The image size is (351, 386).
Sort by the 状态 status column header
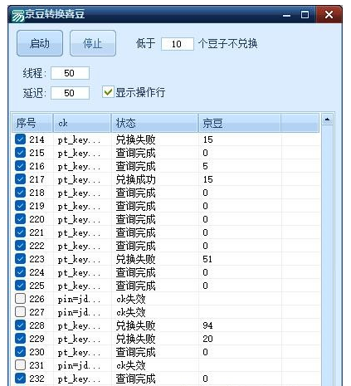click(155, 123)
